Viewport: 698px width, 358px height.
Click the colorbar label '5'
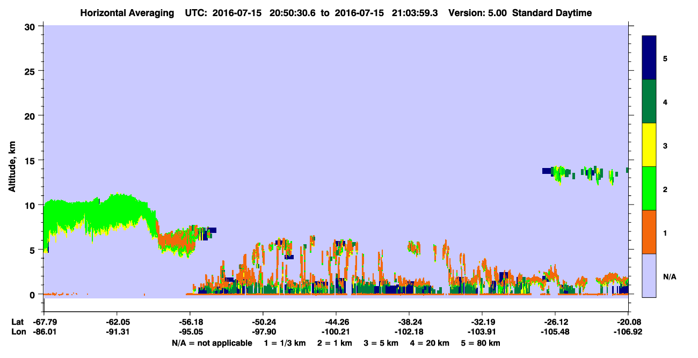tap(665, 58)
